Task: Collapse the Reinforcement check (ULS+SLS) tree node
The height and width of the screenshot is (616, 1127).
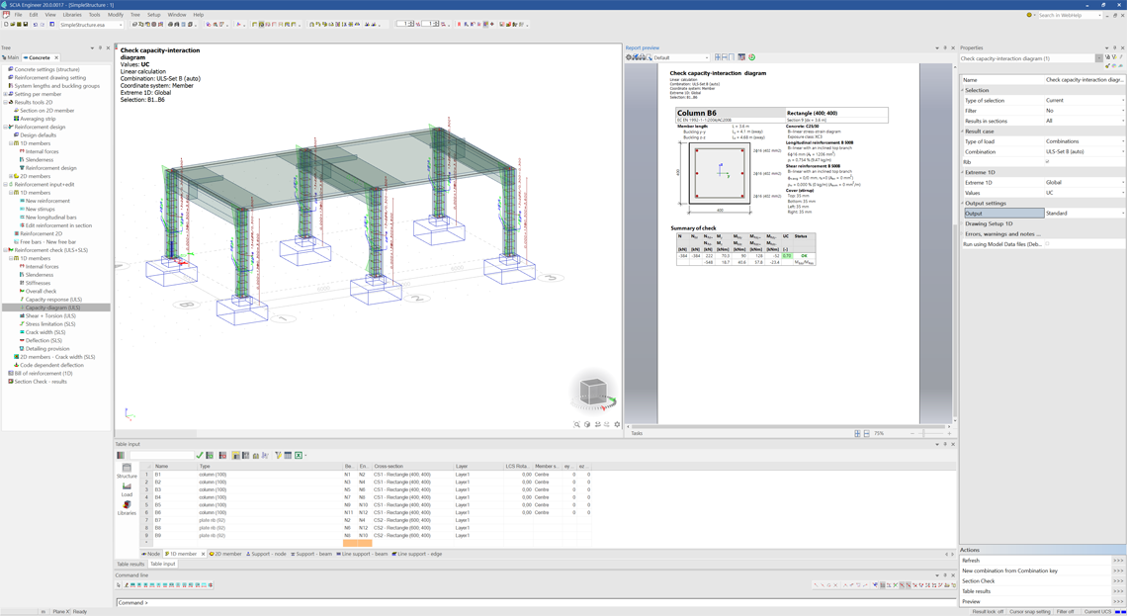Action: (5, 250)
